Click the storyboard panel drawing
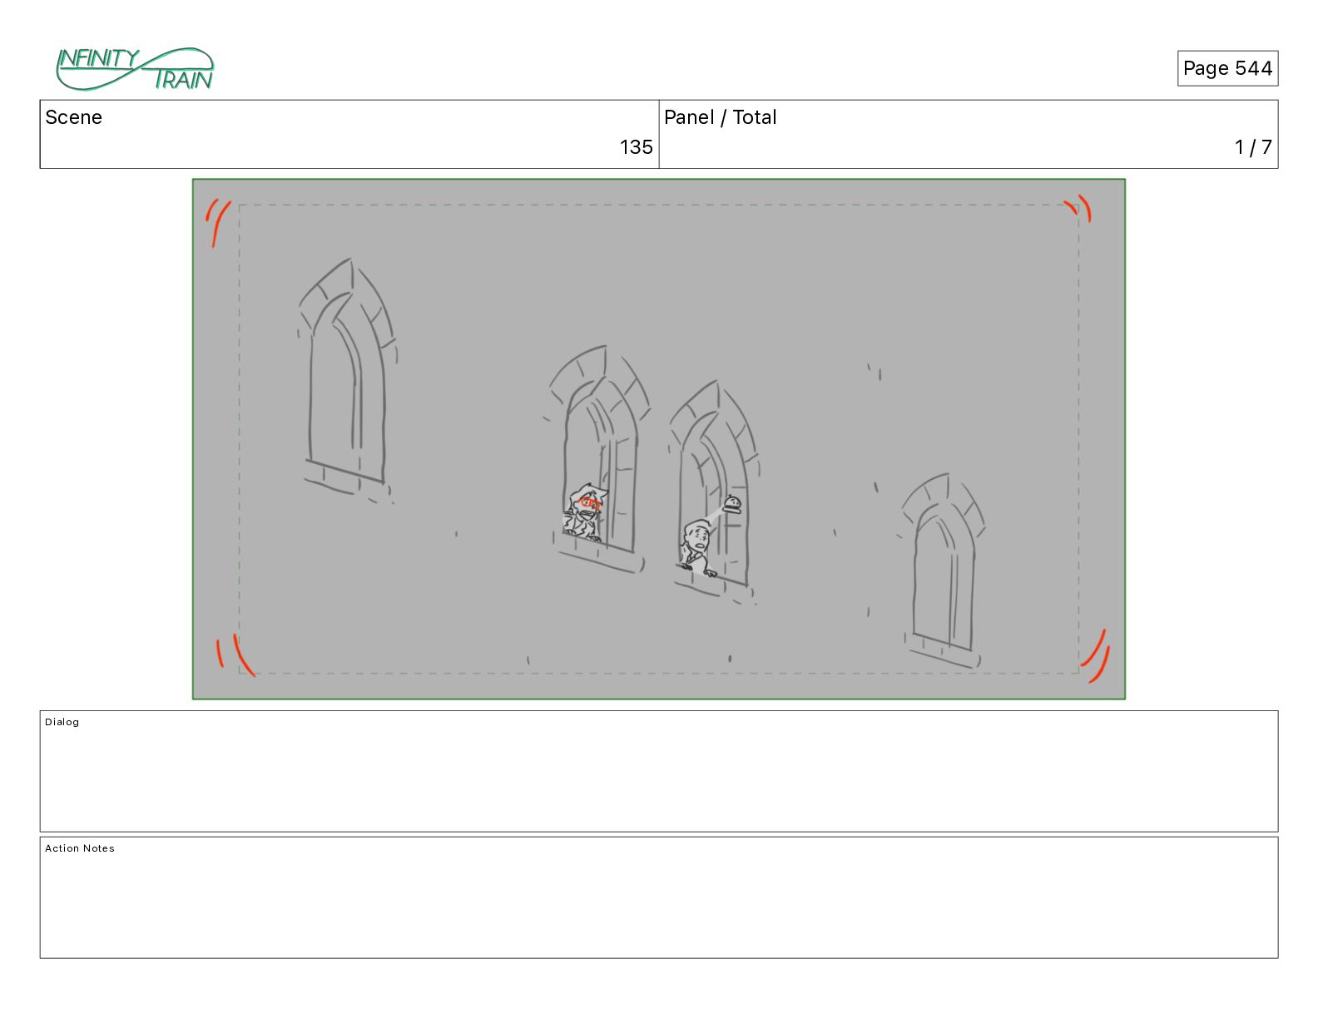The width and height of the screenshot is (1318, 1018). [x=659, y=439]
